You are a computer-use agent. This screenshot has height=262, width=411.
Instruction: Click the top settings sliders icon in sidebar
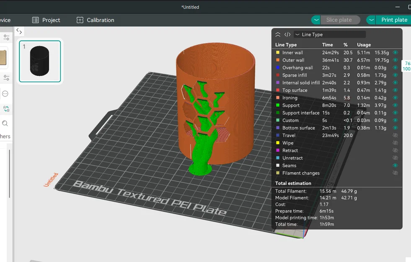click(6, 37)
